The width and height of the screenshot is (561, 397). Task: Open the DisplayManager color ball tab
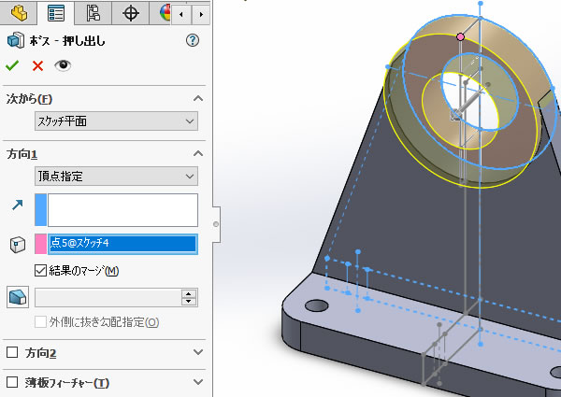(165, 13)
